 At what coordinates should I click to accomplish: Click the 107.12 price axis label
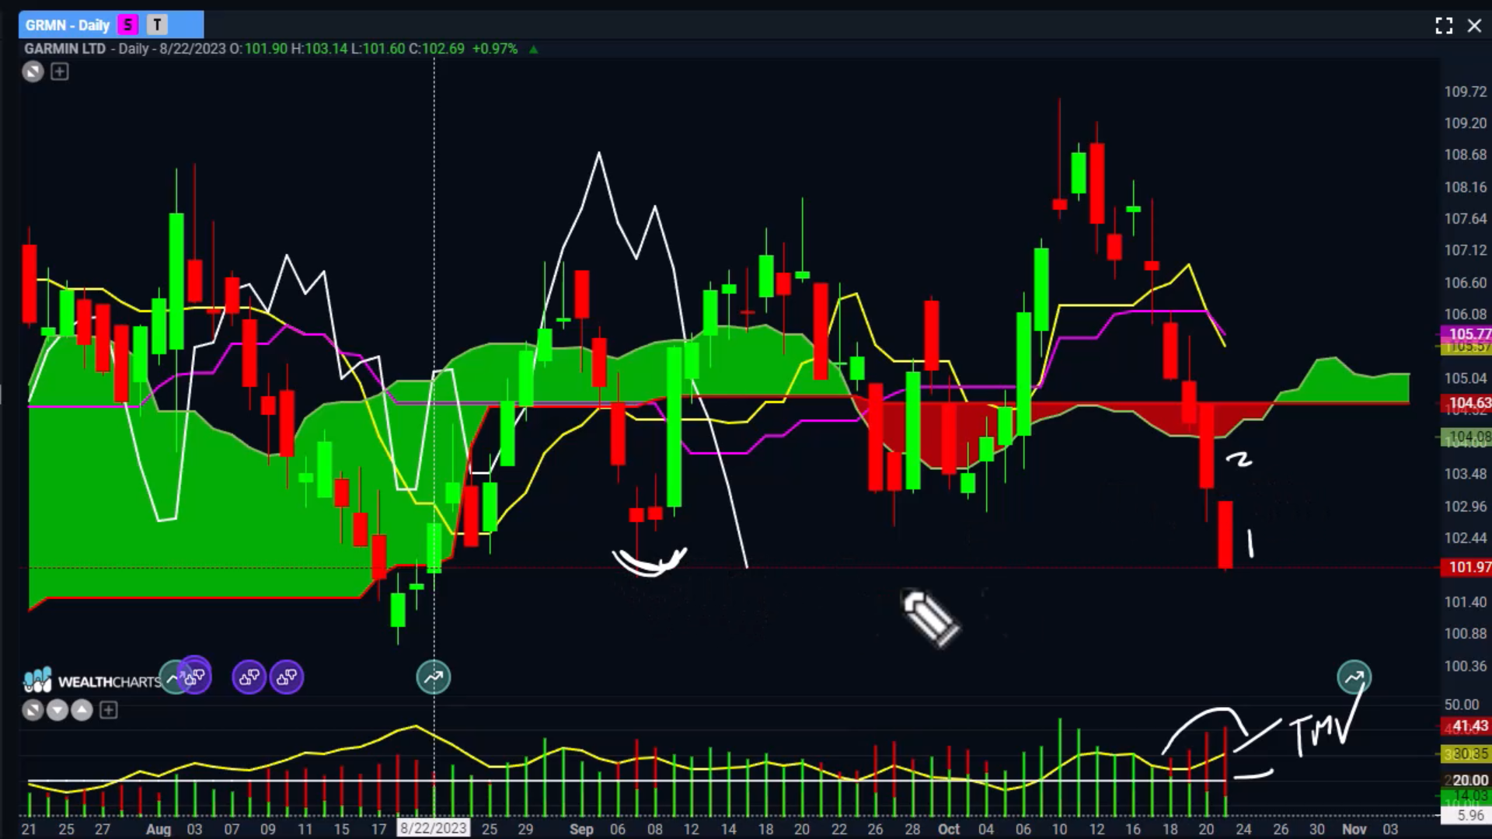pyautogui.click(x=1466, y=250)
